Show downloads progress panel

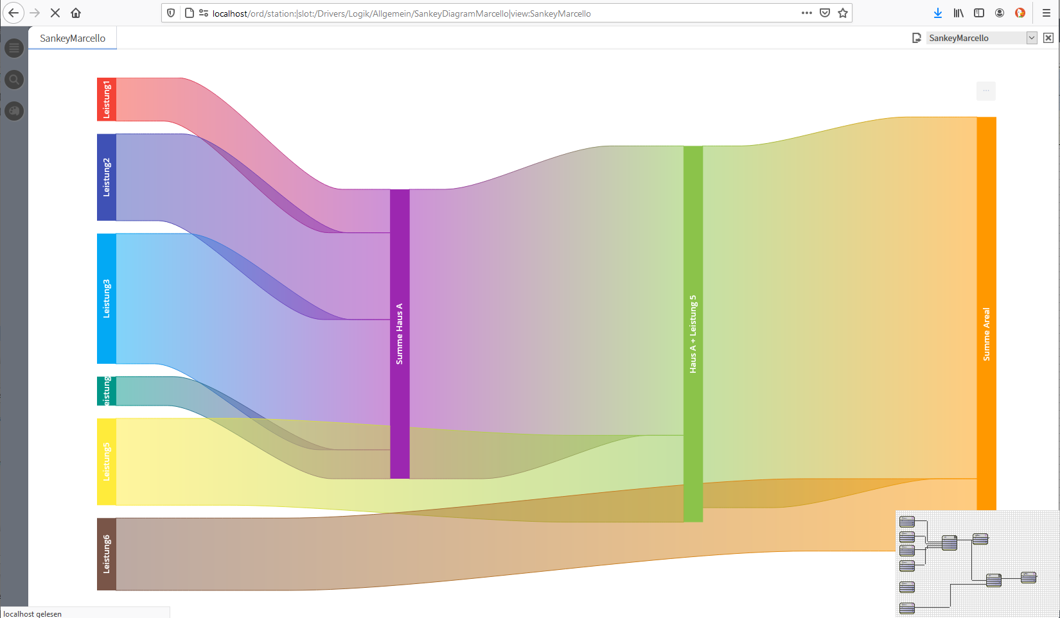pyautogui.click(x=938, y=13)
